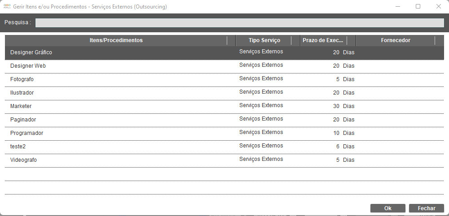Maximize the dialog window

tap(418, 7)
